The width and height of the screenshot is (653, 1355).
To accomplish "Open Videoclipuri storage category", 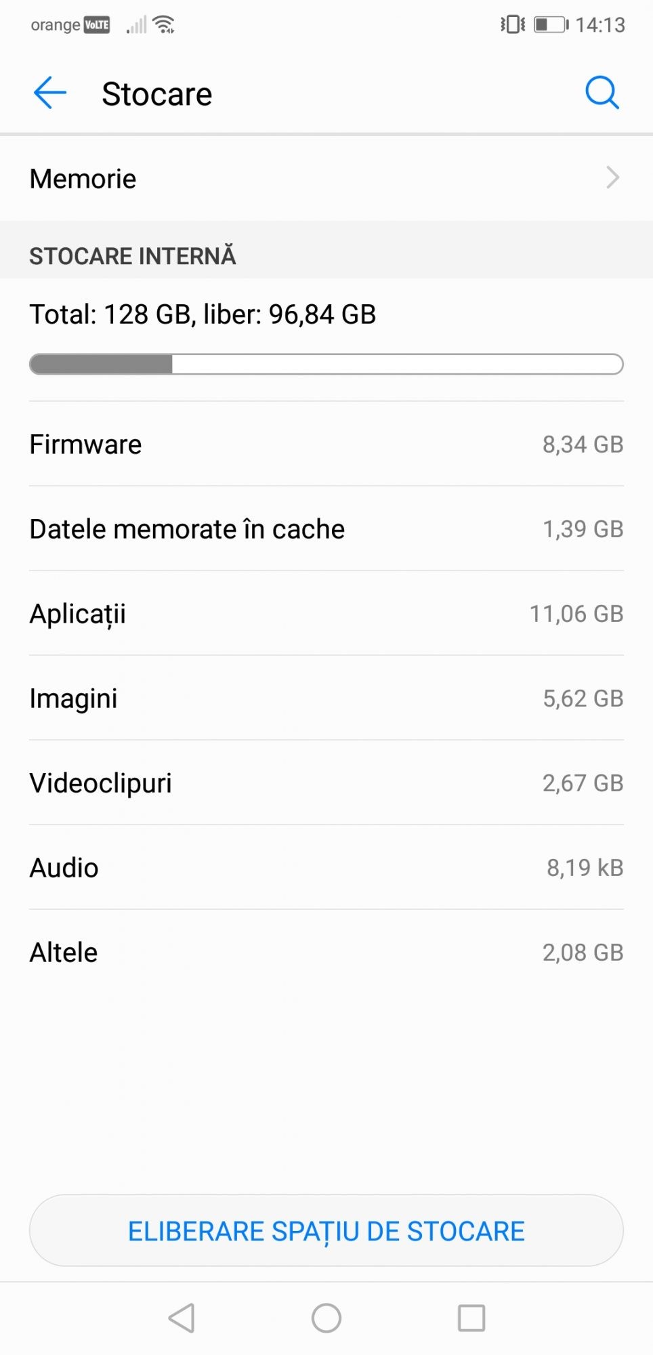I will pos(326,783).
